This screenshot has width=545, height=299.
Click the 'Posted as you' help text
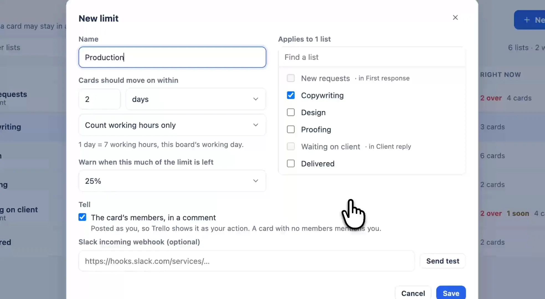pyautogui.click(x=236, y=228)
